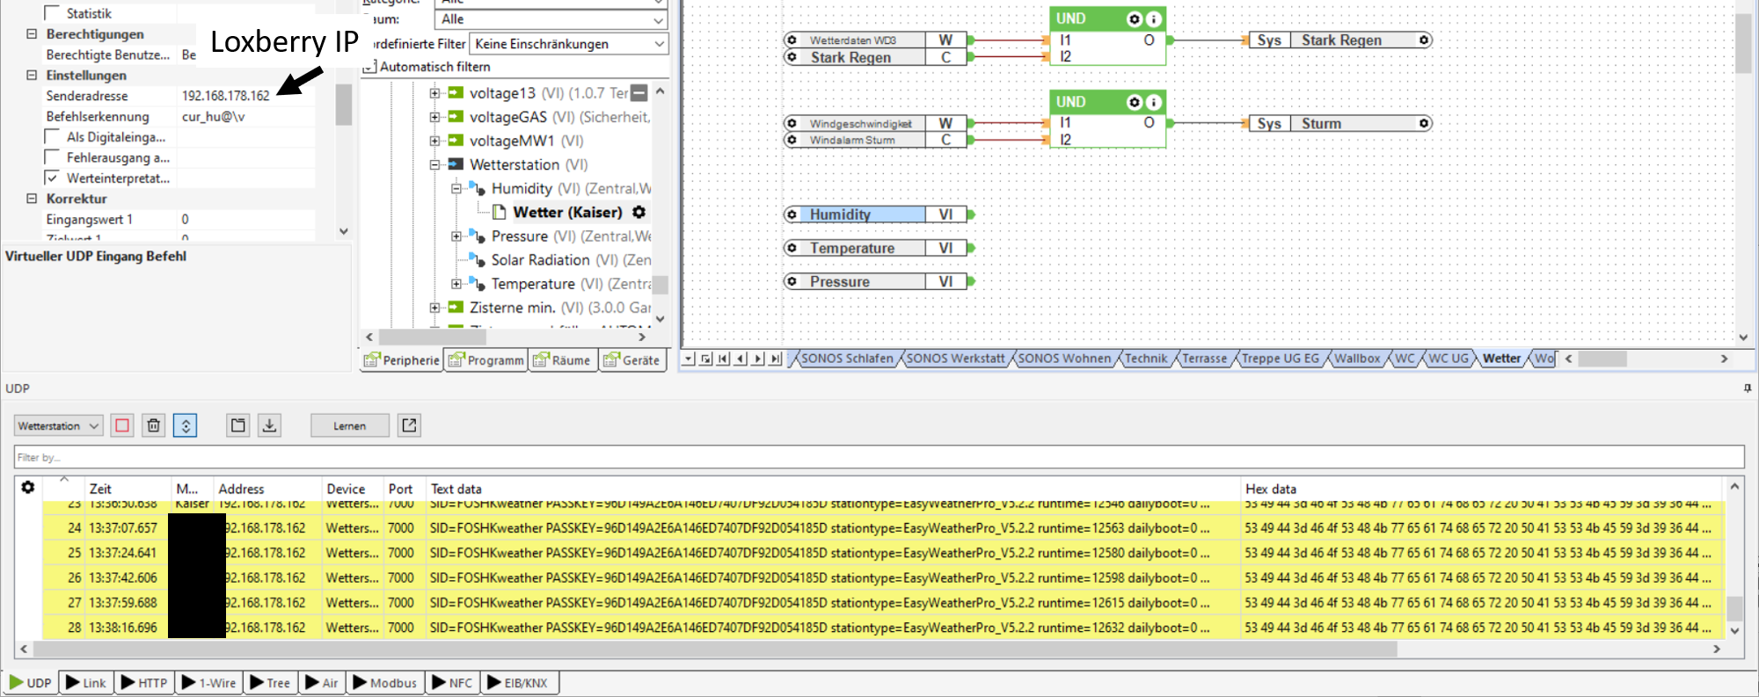Click the Lernen button
The image size is (1759, 697).
349,425
